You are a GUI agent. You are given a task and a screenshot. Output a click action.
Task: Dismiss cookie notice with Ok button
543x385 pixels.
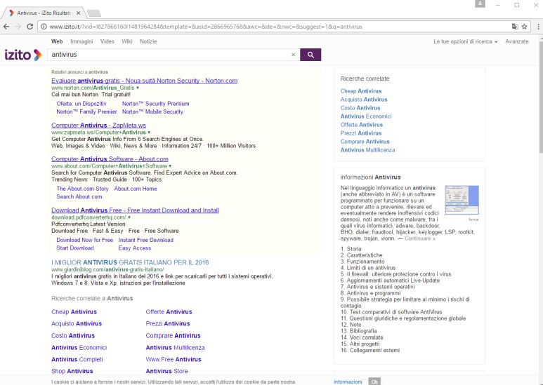point(374,381)
